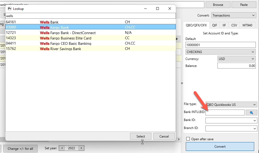Click the Lookup window Pr app icon
Viewport: 259px width, 153px height.
[x=10, y=9]
